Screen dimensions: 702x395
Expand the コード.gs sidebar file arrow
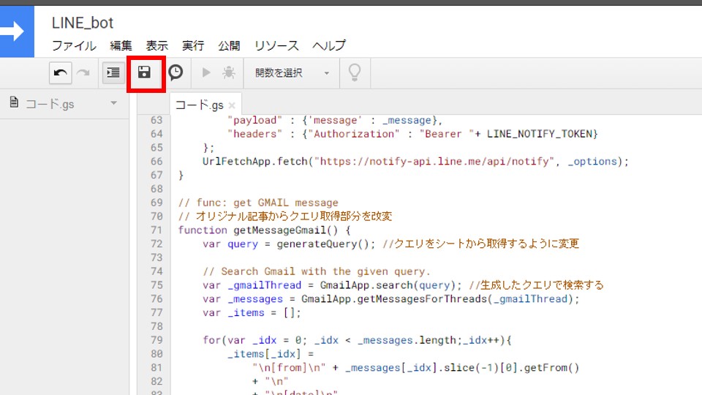113,104
